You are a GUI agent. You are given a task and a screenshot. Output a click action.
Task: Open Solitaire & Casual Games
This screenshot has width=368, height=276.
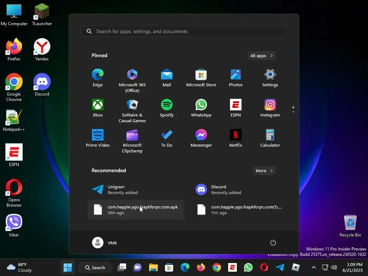click(x=132, y=111)
